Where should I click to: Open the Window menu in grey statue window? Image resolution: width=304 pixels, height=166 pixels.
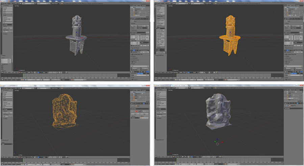14,3
